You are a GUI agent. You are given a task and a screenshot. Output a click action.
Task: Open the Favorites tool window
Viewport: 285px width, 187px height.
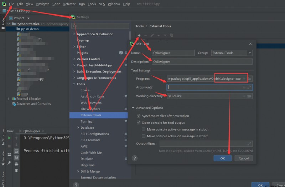[3, 158]
